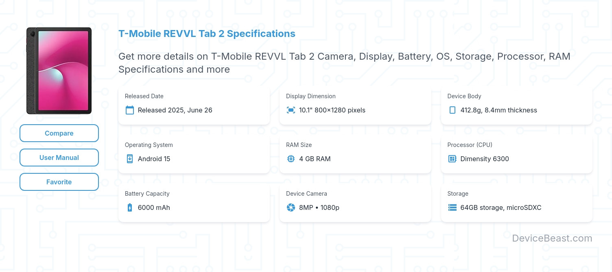The width and height of the screenshot is (612, 272).
Task: Click the display dimension screen icon
Action: coord(291,110)
